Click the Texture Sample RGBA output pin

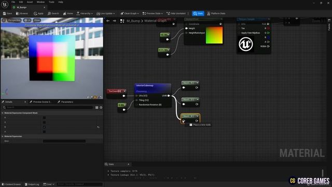coord(268,46)
